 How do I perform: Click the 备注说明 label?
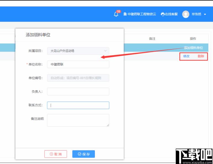click(38, 119)
